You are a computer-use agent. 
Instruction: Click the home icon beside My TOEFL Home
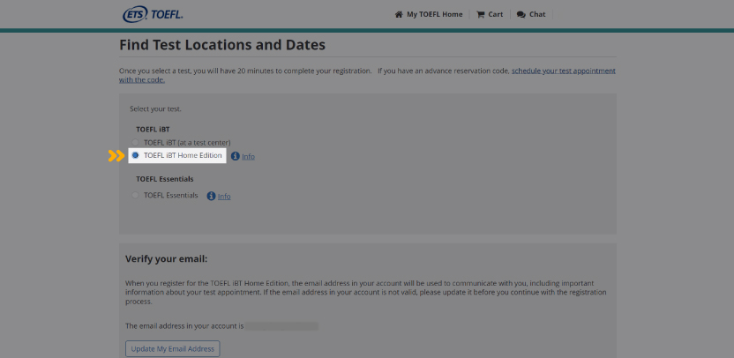point(399,14)
